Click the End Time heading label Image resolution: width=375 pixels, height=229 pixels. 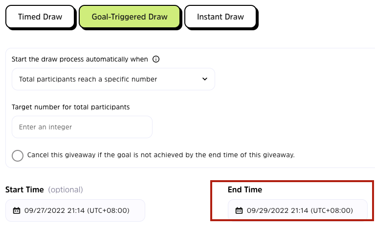point(245,189)
